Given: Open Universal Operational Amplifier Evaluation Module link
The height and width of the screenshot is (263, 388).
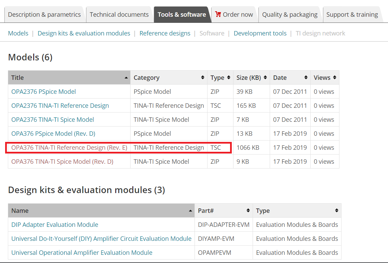Looking at the screenshot, I should 82,253.
